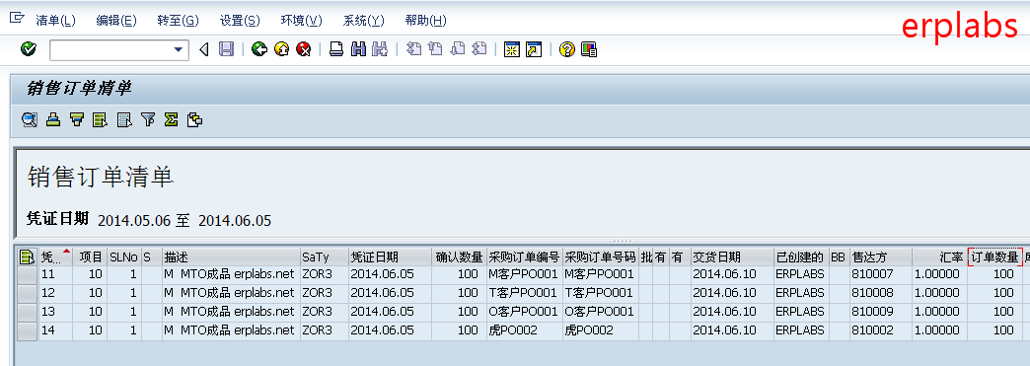Click the grey list layout icon

[x=124, y=119]
